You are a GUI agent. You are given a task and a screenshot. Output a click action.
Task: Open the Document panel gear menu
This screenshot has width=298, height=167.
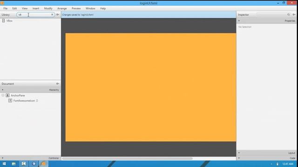point(58,83)
